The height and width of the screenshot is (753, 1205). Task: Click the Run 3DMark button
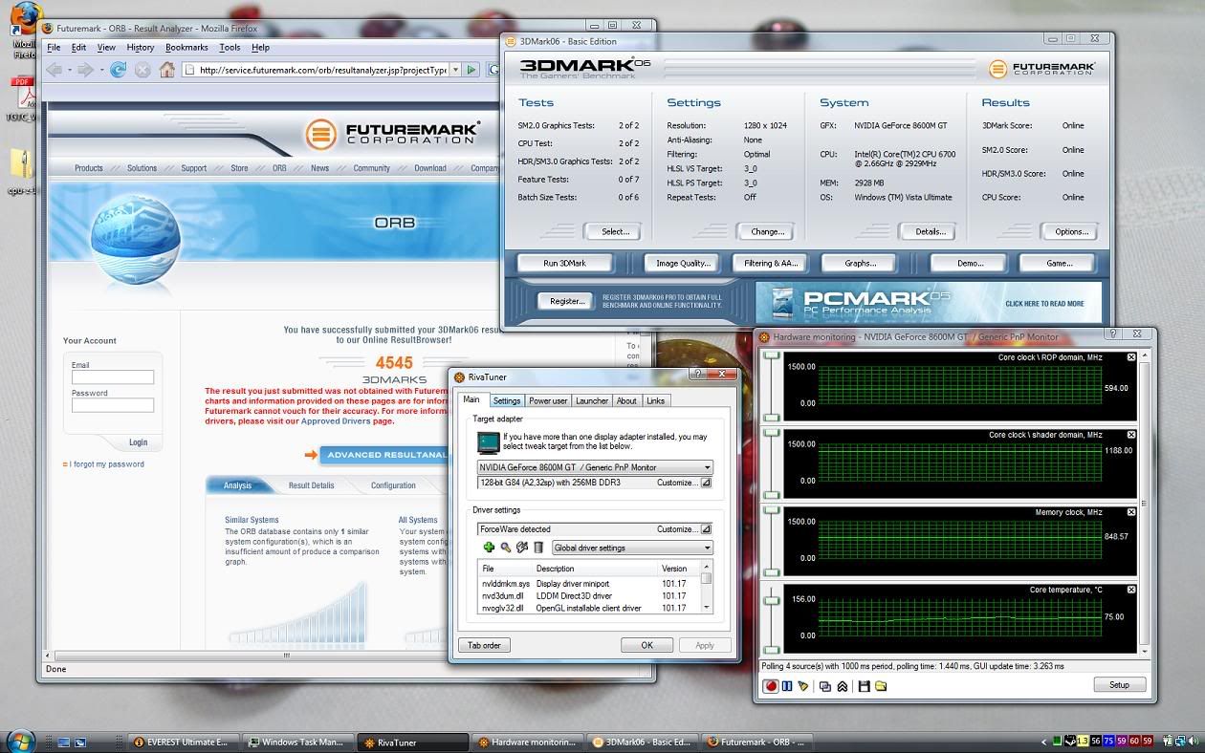point(564,263)
